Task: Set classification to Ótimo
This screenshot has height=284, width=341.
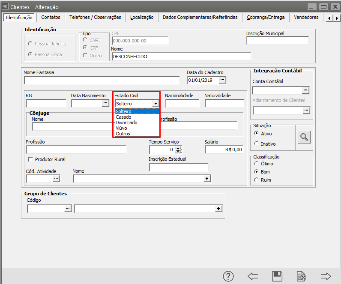Action: [x=257, y=164]
